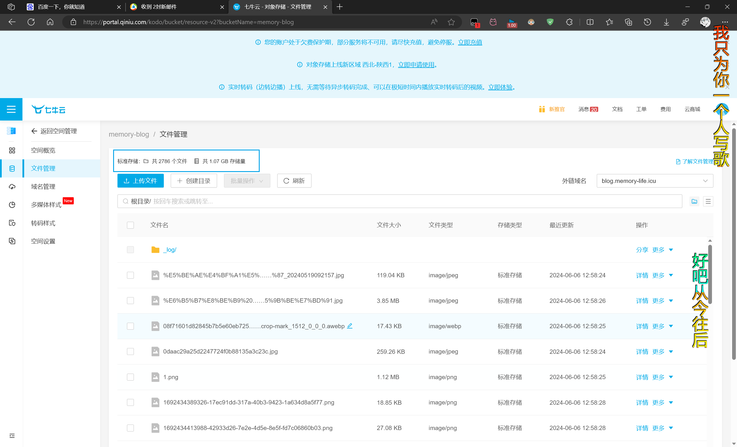Click 返回空间管理 link
Screen dimensions: 737x447
coord(54,131)
